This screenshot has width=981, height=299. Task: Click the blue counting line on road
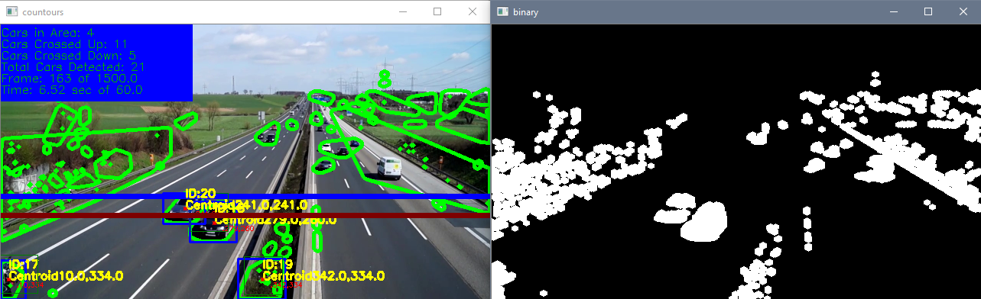(x=245, y=198)
